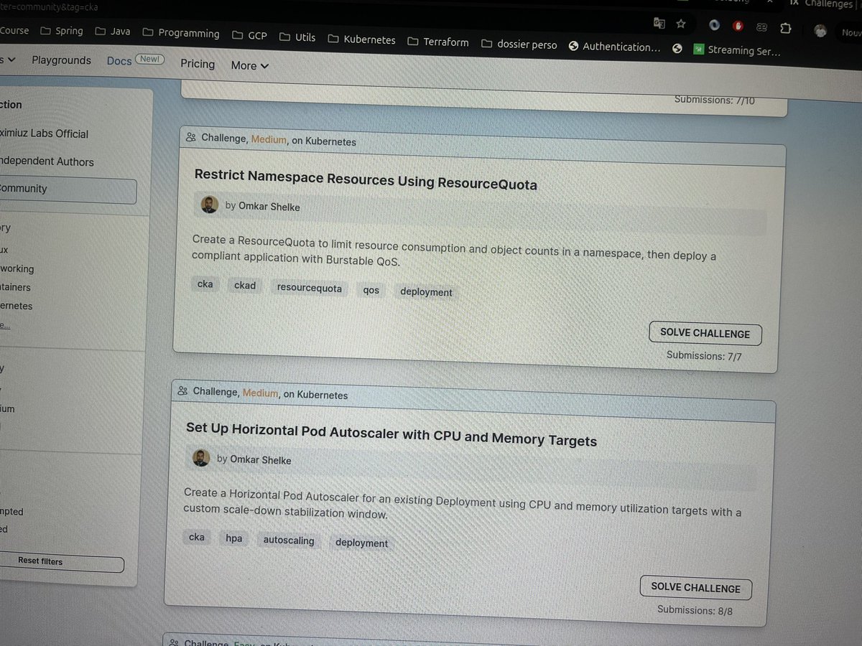The image size is (862, 646).
Task: Open the Java bookmark folder
Action: pyautogui.click(x=113, y=32)
